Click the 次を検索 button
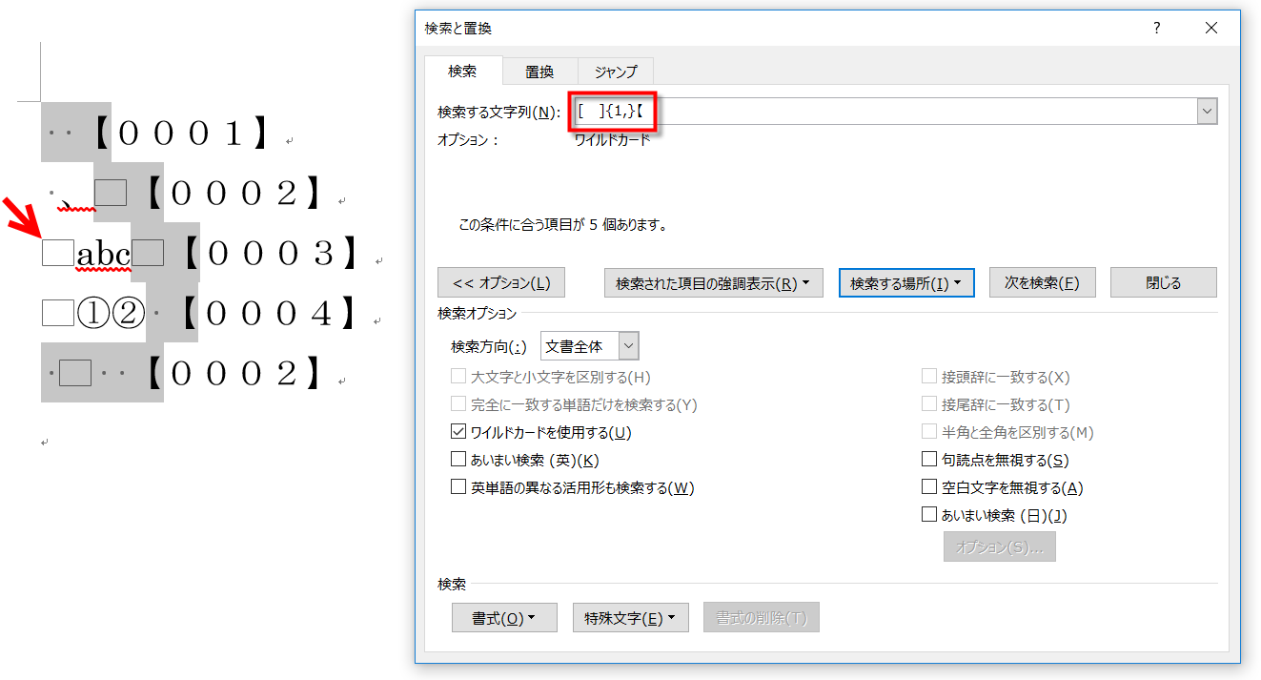Image resolution: width=1261 pixels, height=680 pixels. click(x=1042, y=283)
